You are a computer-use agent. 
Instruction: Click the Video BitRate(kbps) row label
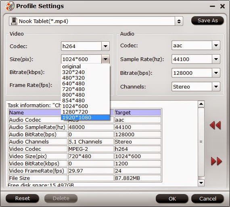38,163
